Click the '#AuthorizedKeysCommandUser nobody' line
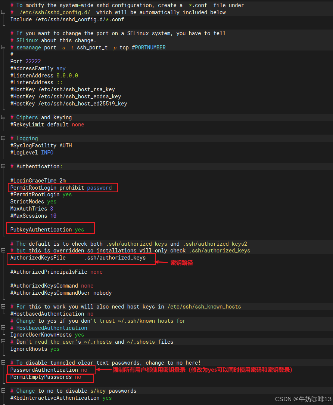Screen dimensions: 333x405 point(61,293)
